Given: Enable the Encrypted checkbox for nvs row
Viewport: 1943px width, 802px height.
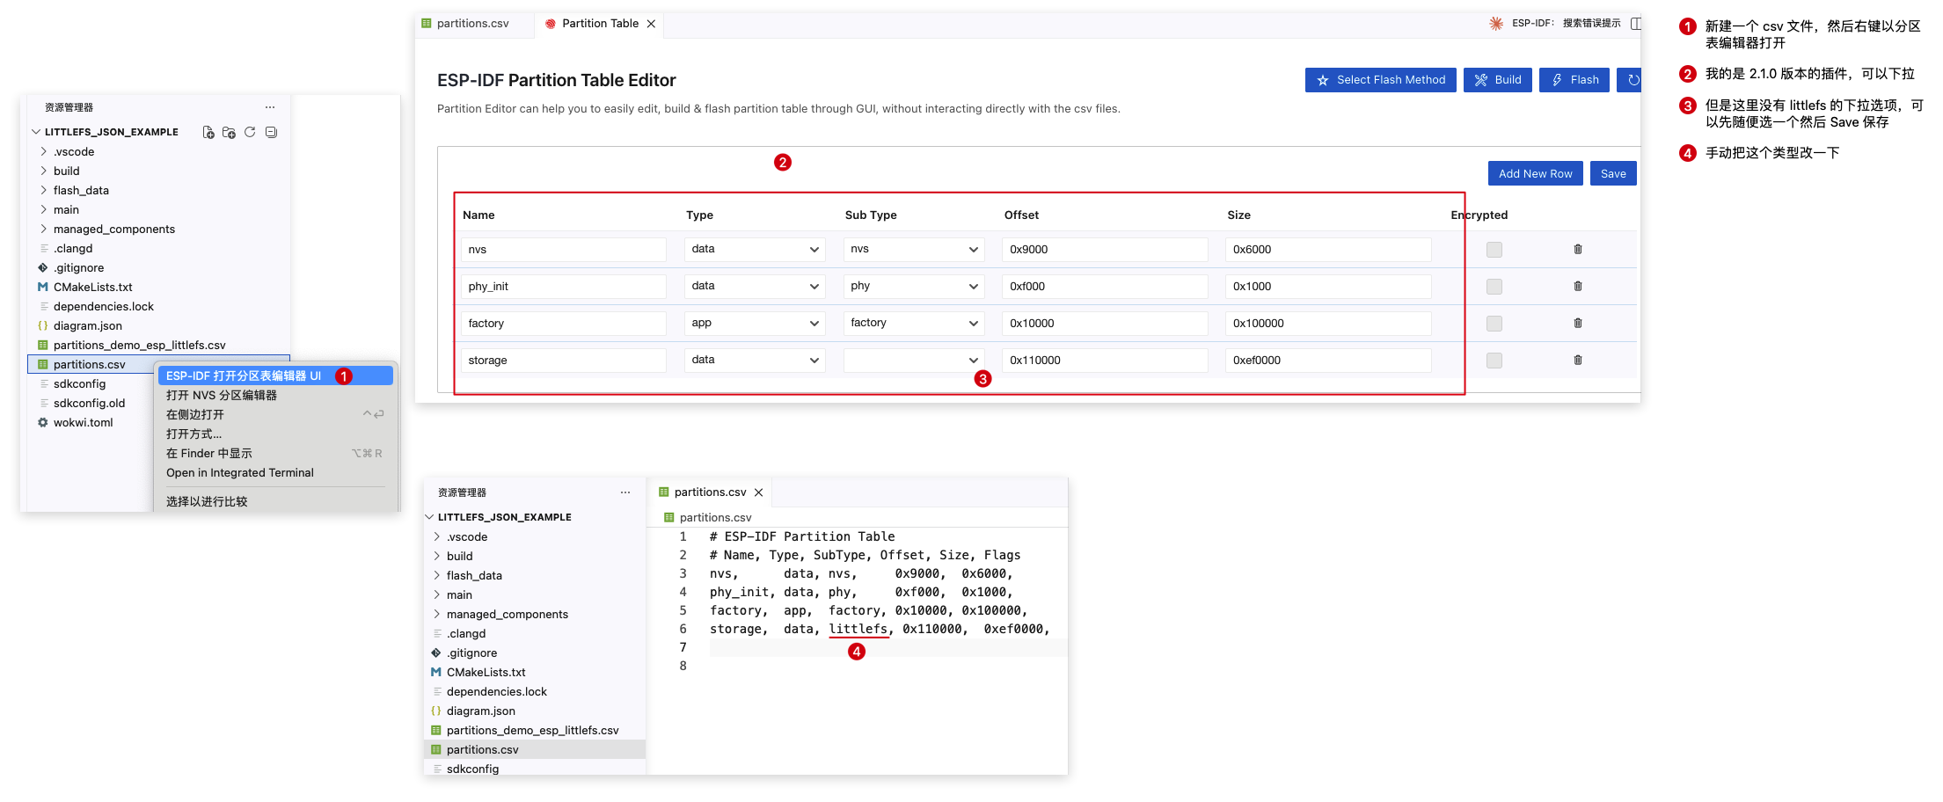Looking at the screenshot, I should pyautogui.click(x=1494, y=250).
